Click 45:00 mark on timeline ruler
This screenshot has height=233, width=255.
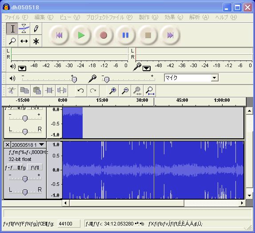tap(182, 100)
